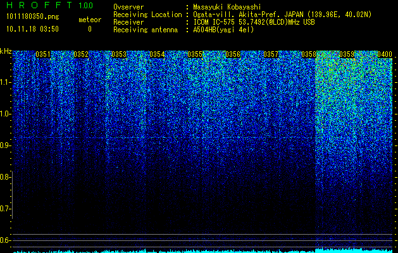The height and width of the screenshot is (253, 398).
Task: Click the 0354 time marker
Action: tap(157, 54)
